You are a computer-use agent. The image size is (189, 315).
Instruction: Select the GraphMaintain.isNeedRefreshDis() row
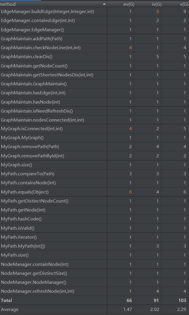tap(94, 111)
